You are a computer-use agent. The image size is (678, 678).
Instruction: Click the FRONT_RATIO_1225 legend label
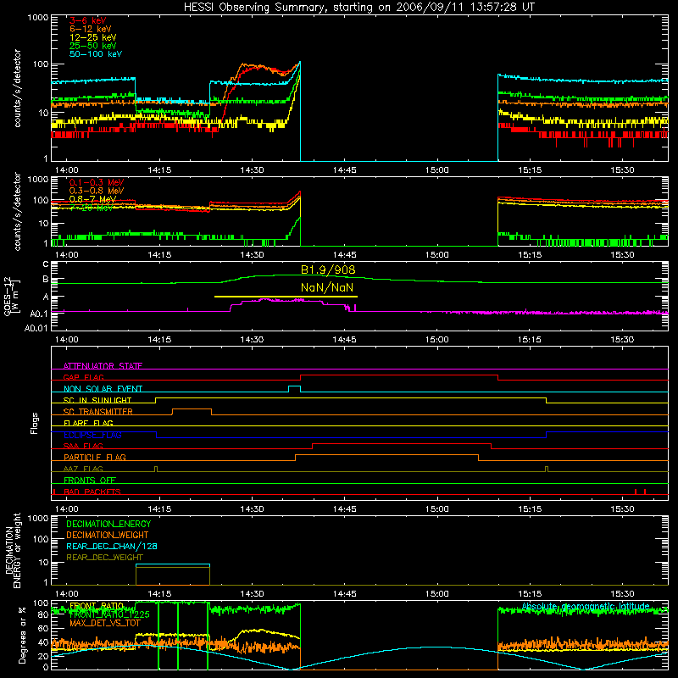[109, 614]
